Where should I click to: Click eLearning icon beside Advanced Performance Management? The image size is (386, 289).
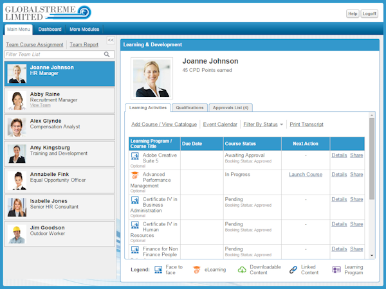(x=135, y=175)
